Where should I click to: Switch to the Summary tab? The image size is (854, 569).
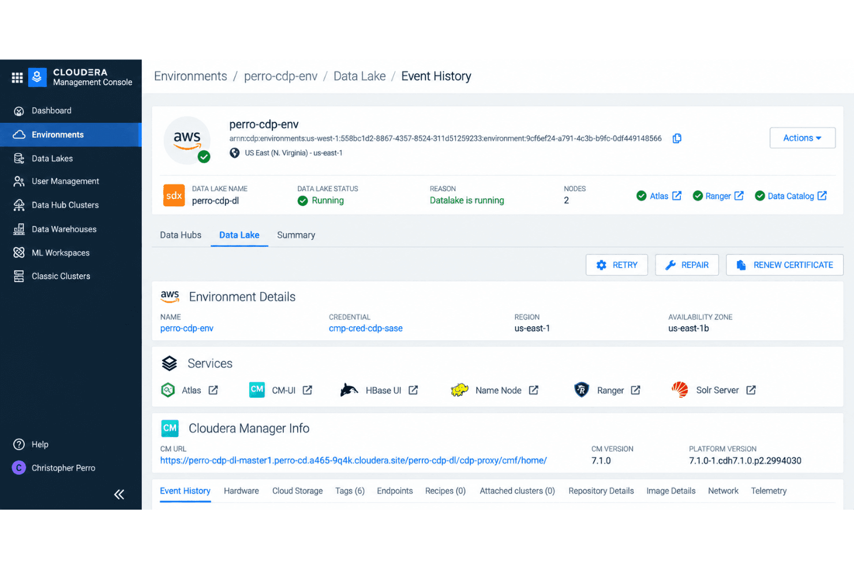(x=296, y=235)
